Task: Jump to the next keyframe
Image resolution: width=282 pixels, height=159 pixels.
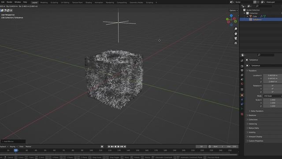Action: [122, 147]
